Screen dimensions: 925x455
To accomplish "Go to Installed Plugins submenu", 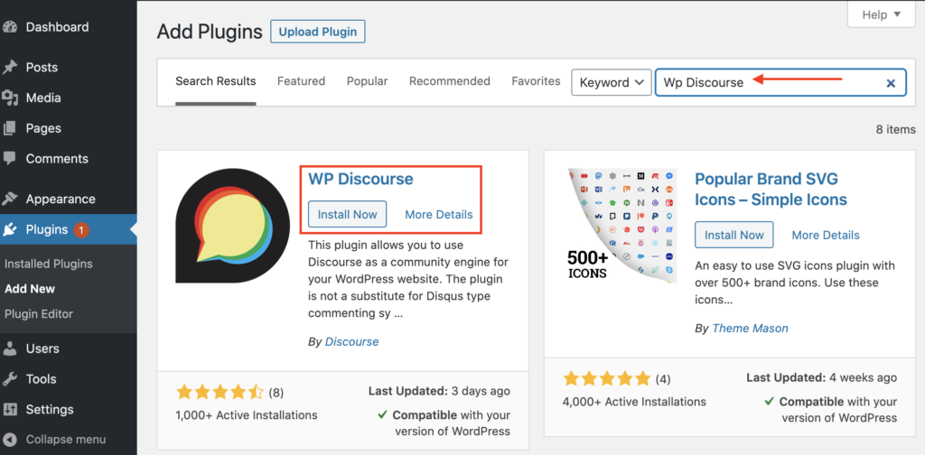I will [49, 264].
